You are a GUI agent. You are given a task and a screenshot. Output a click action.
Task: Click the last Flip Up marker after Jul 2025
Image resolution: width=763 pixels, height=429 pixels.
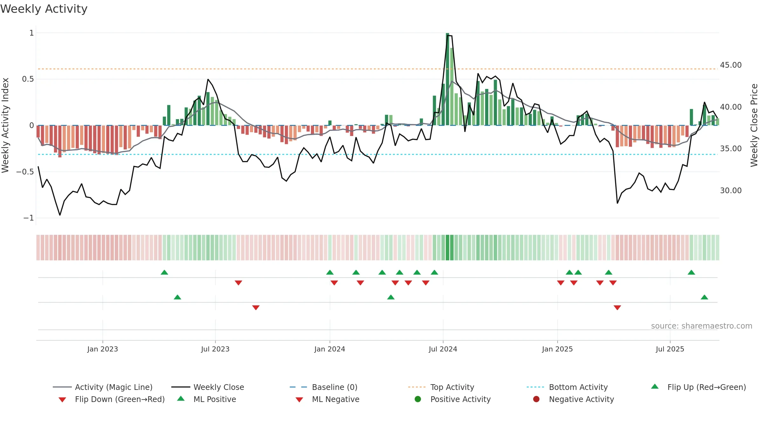tap(691, 272)
